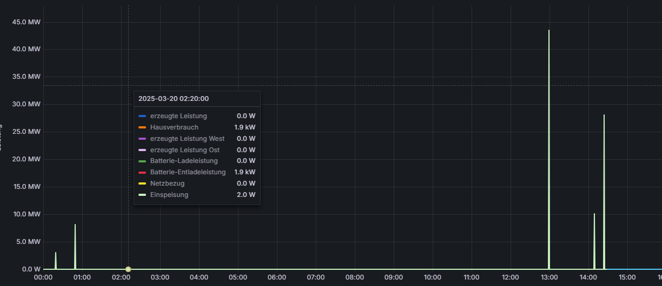Select the Einspeisung label in tooltip
This screenshot has height=286, width=662.
tap(169, 195)
